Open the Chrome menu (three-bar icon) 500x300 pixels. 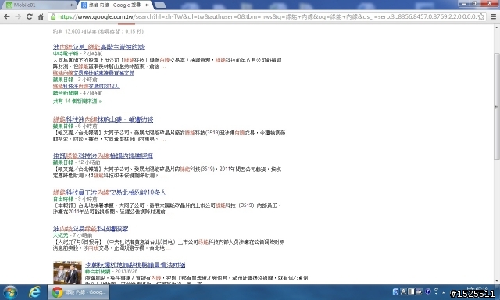point(493,17)
